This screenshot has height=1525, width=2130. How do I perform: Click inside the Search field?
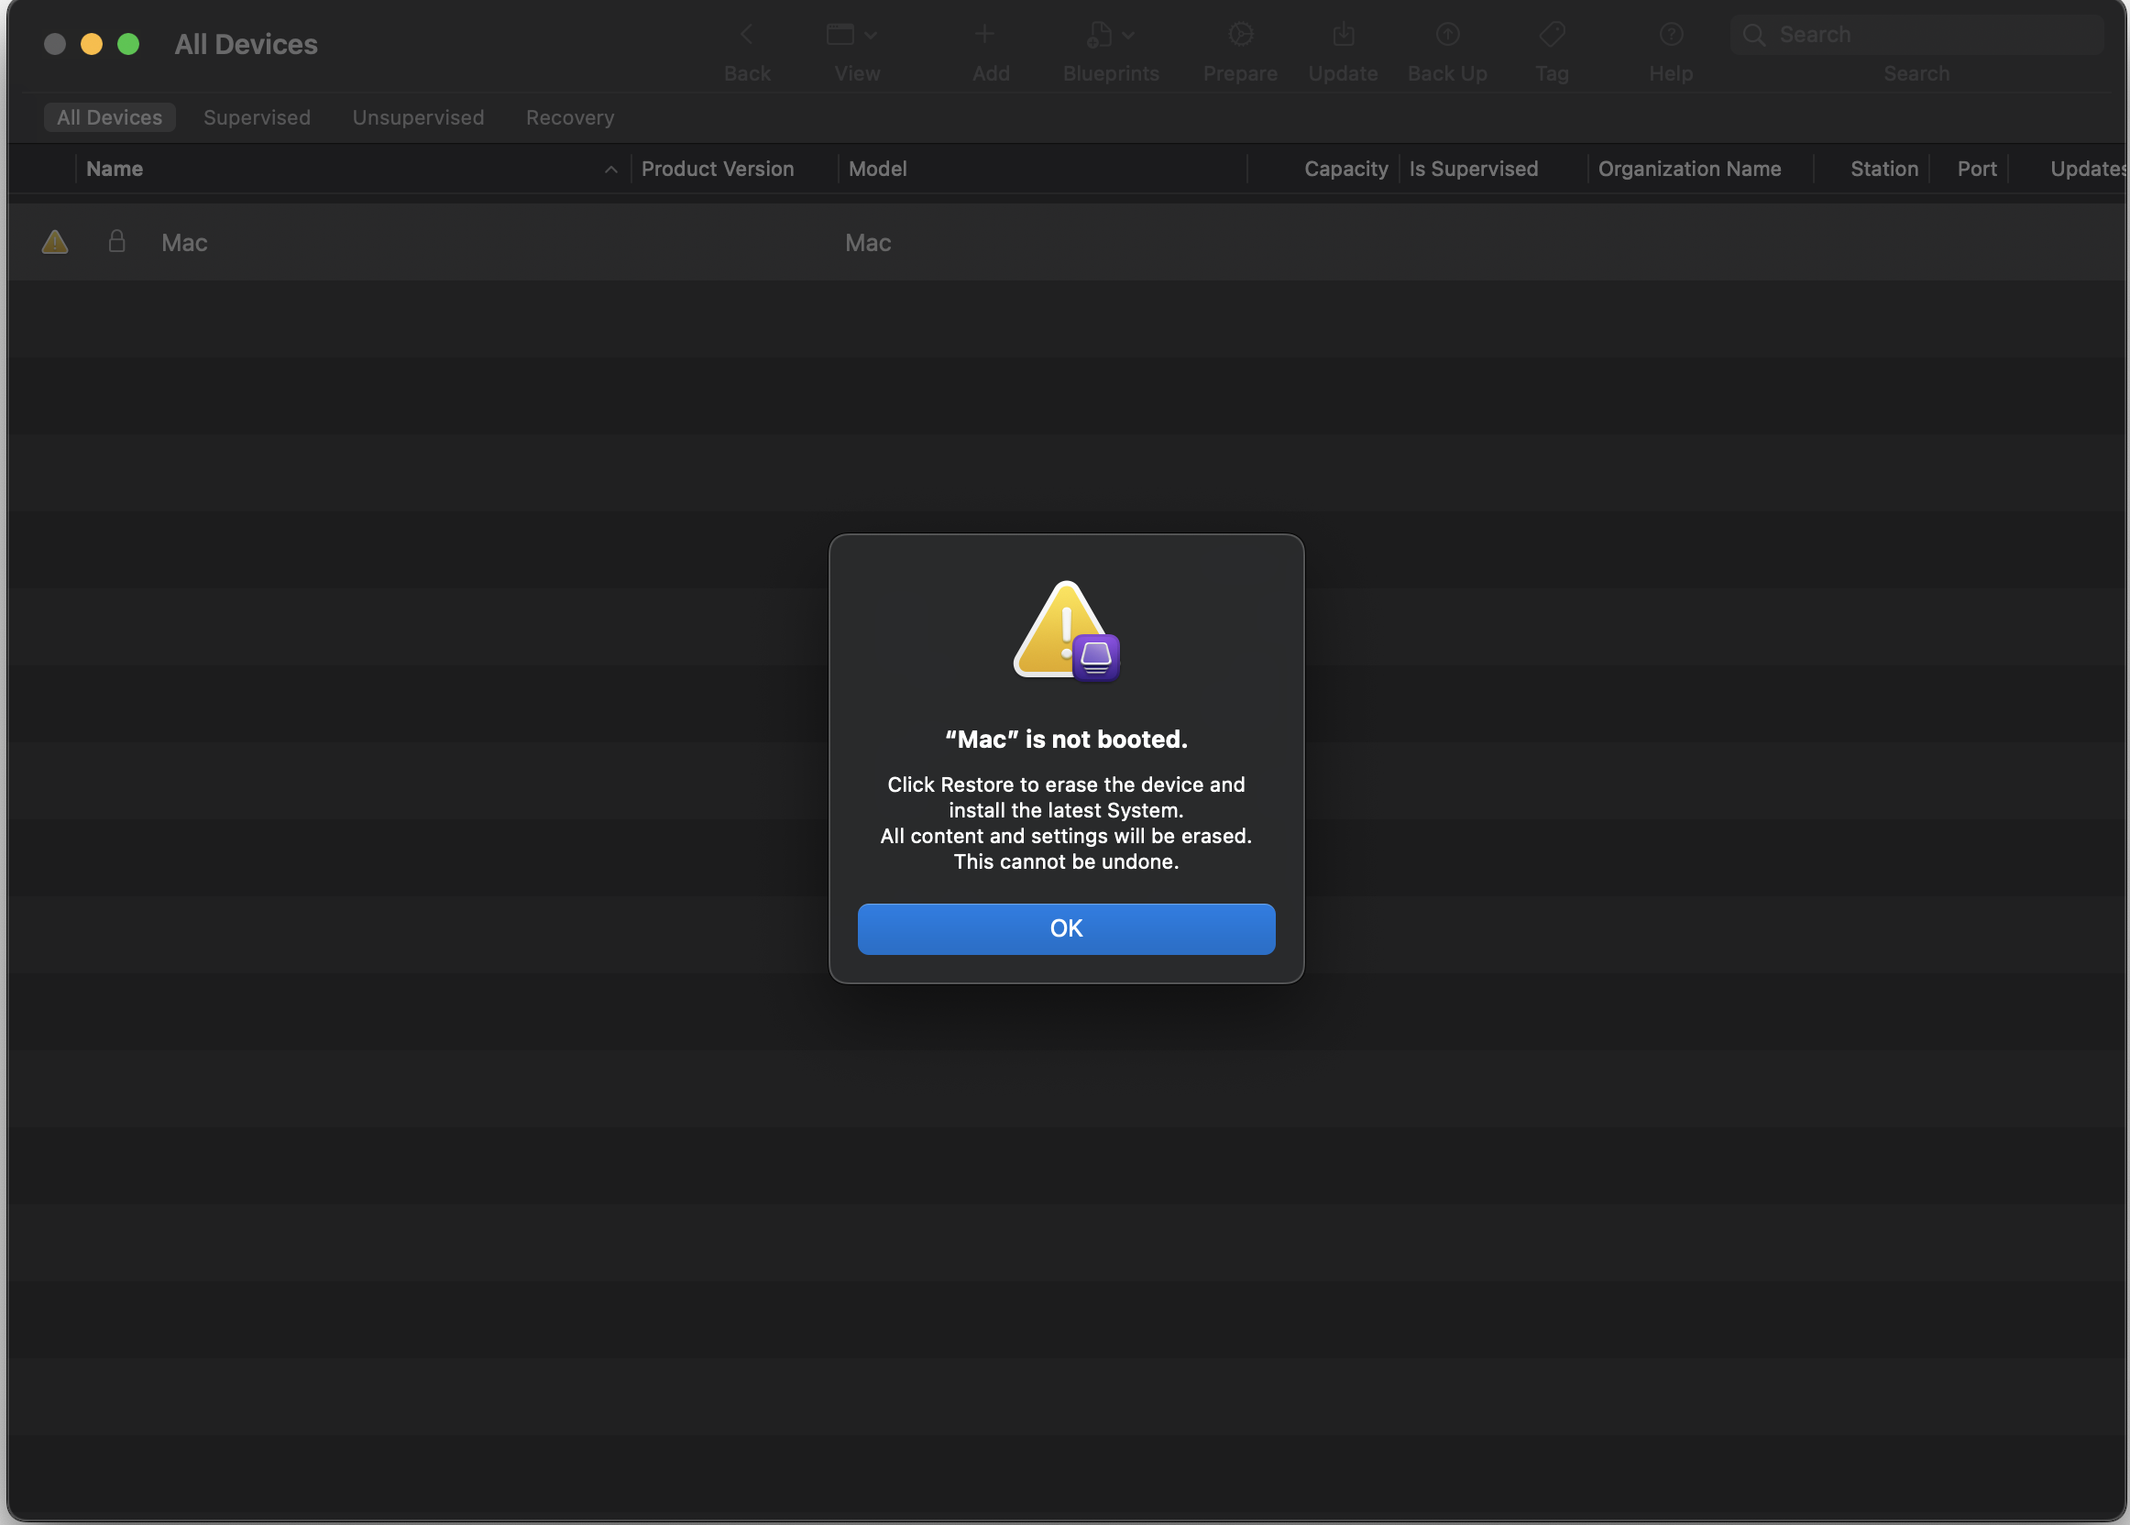[1926, 36]
